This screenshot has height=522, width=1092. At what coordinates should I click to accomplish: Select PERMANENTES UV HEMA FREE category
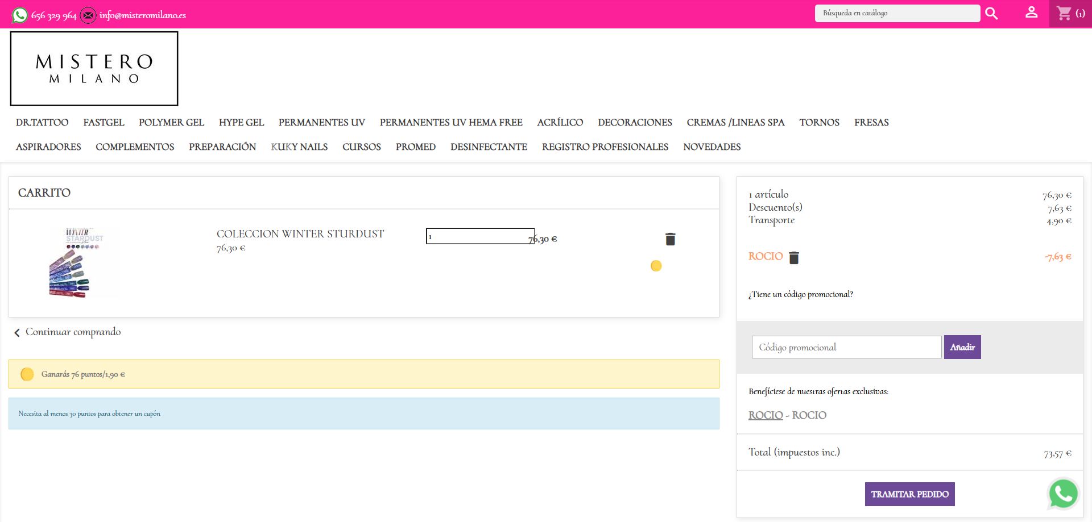tap(451, 123)
